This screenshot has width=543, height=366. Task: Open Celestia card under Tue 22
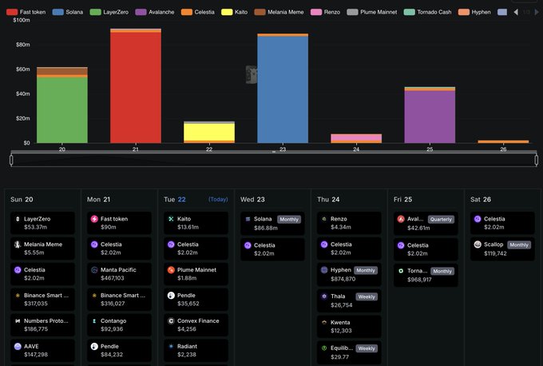tap(196, 249)
